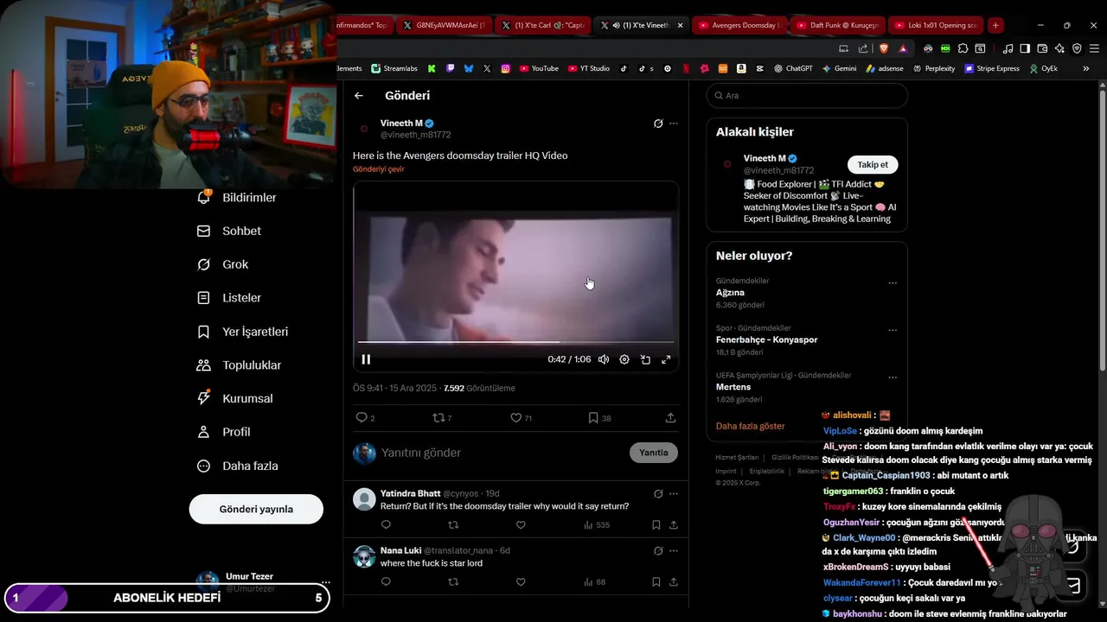
Task: Open options for the Fenerbahçe - Konyaspor trend
Action: point(893,330)
